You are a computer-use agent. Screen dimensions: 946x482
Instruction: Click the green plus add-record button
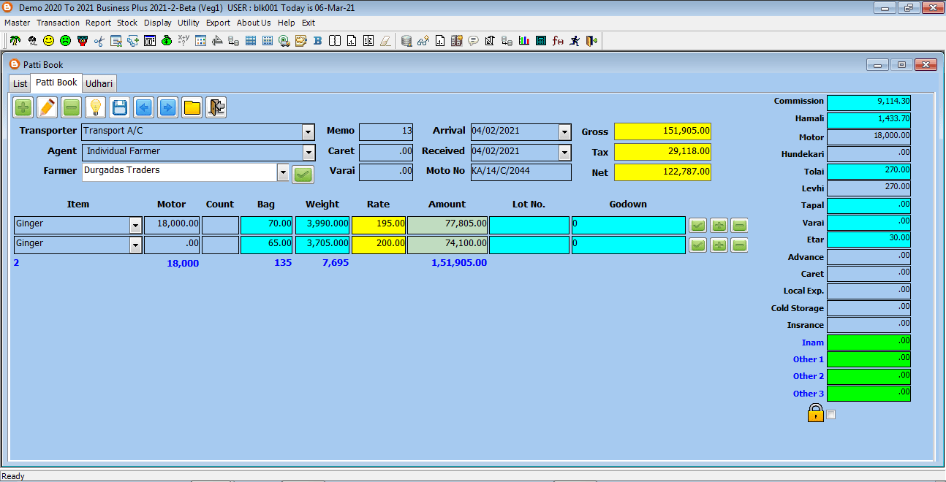click(23, 108)
